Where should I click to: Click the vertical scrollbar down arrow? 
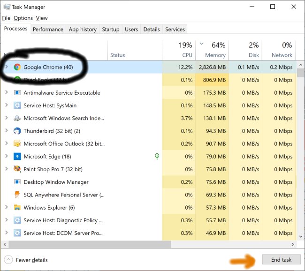301,237
